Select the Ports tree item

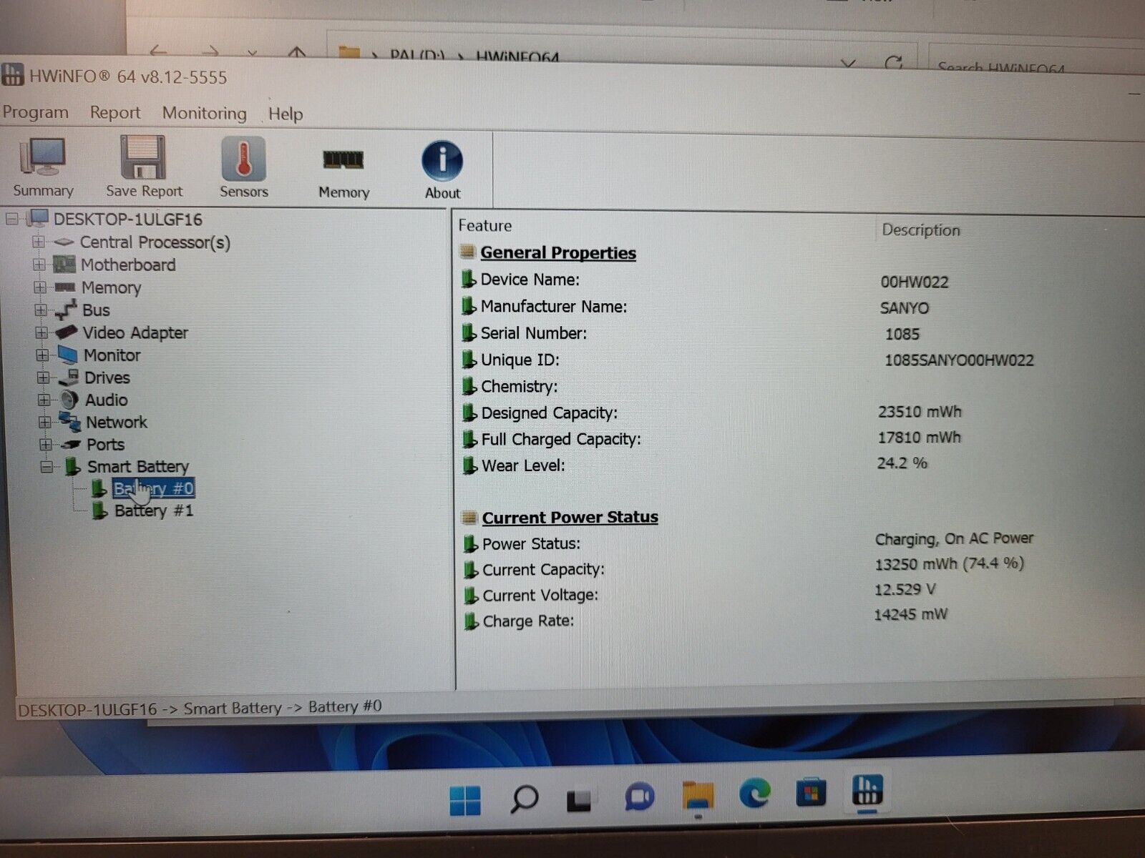pyautogui.click(x=105, y=444)
